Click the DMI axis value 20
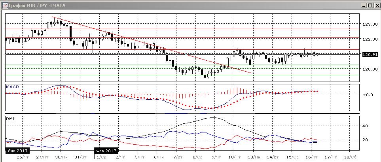381x162 pixels. pos(365,140)
